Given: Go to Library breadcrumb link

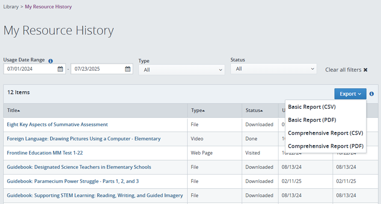Looking at the screenshot, I should point(11,7).
